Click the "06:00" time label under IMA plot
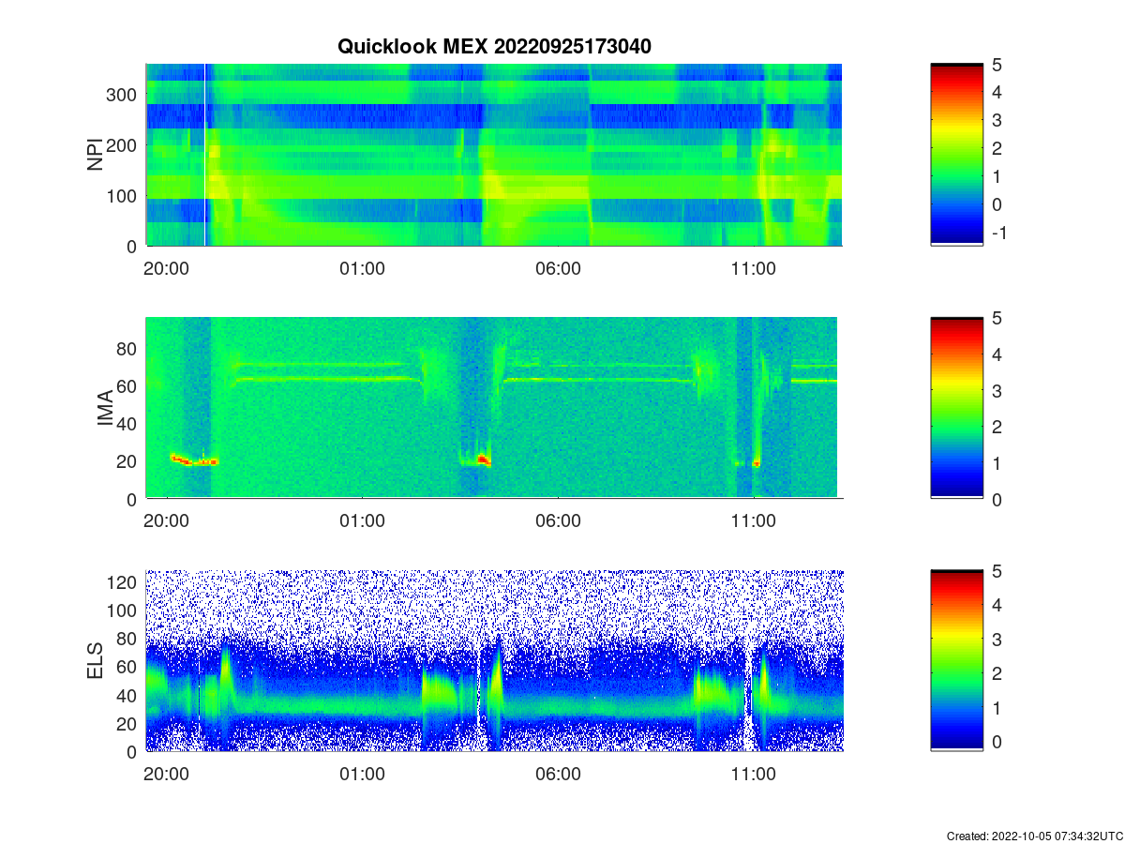The width and height of the screenshot is (1125, 844). click(x=558, y=521)
